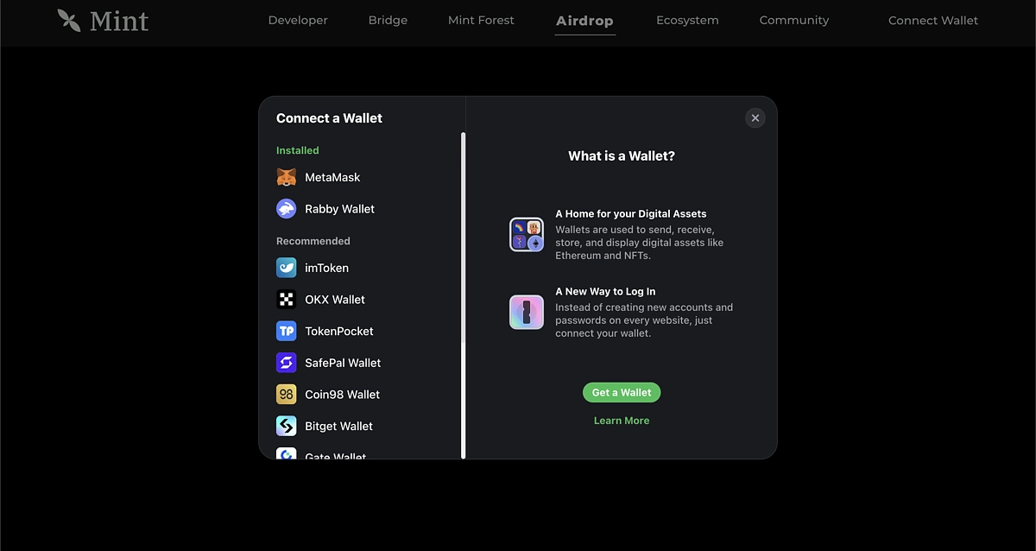The image size is (1036, 551).
Task: Click the Bitget Wallet icon
Action: 287,426
